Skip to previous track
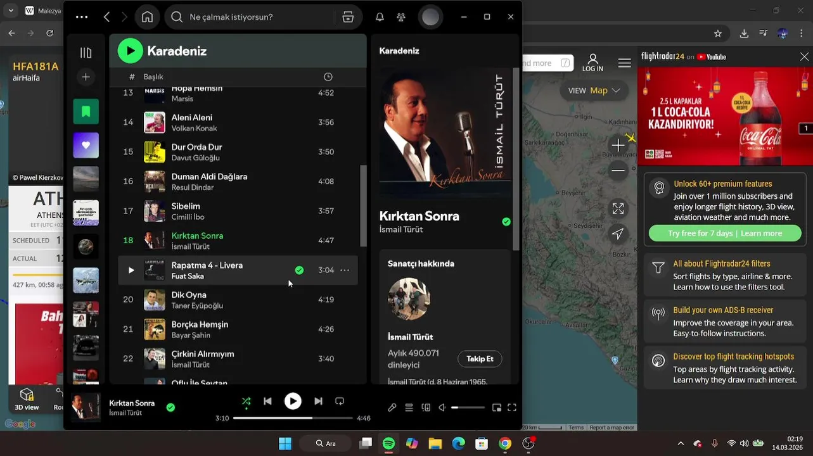This screenshot has width=813, height=456. [x=267, y=401]
